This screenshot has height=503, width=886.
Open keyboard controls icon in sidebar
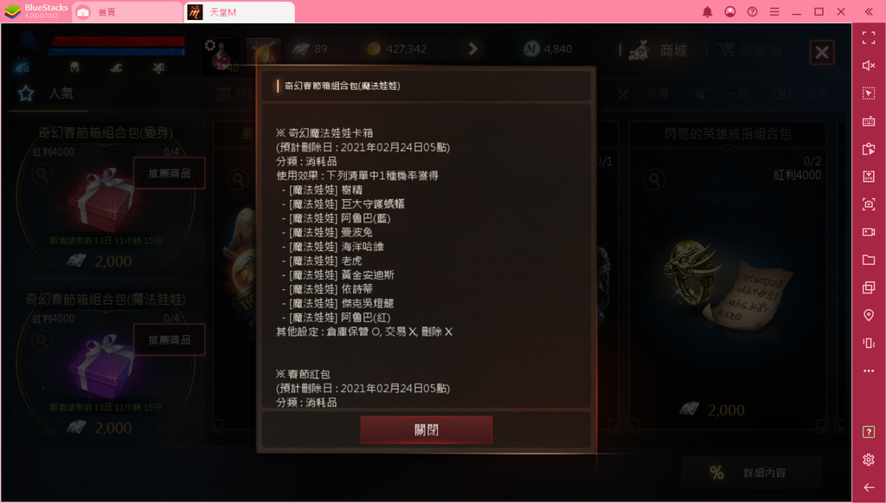[x=869, y=121]
